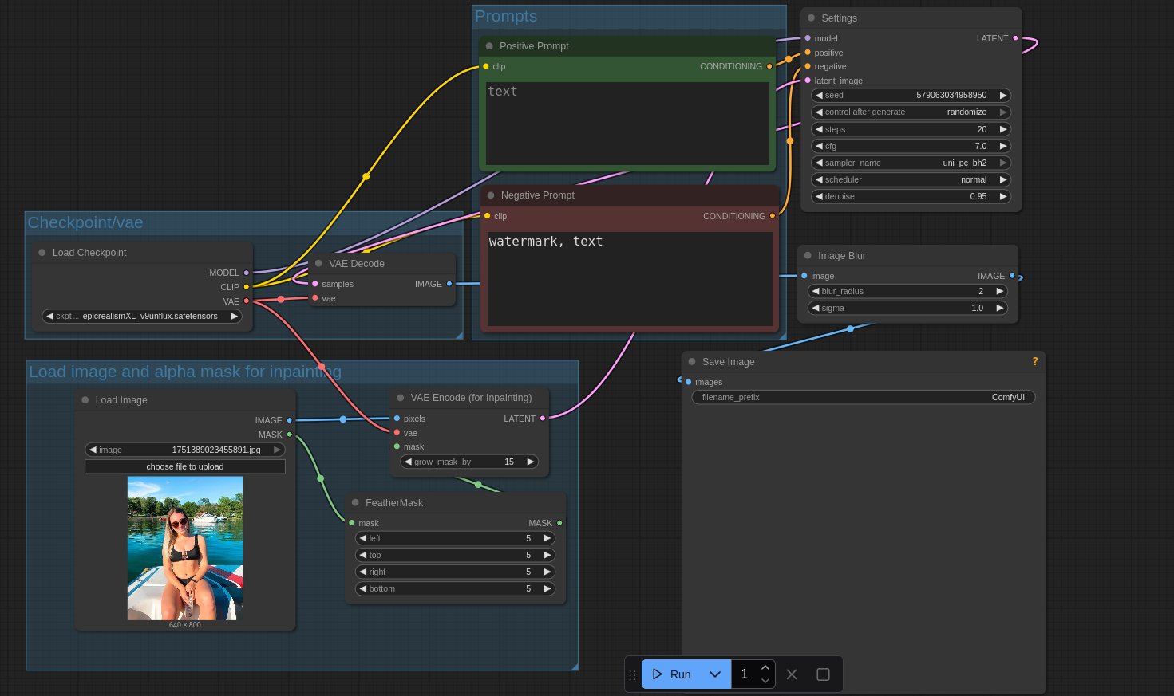Collapse the Load Checkpoint node via its dot
This screenshot has height=696, width=1174.
point(42,252)
